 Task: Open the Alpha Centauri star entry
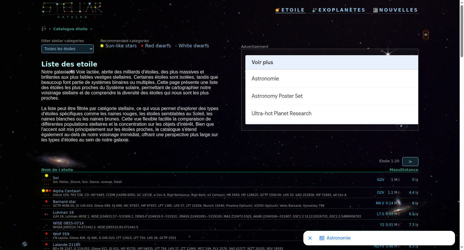click(x=67, y=191)
